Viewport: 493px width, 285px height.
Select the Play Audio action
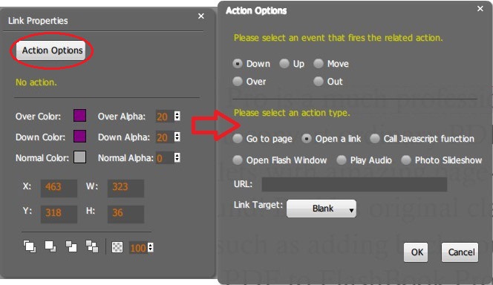click(342, 160)
